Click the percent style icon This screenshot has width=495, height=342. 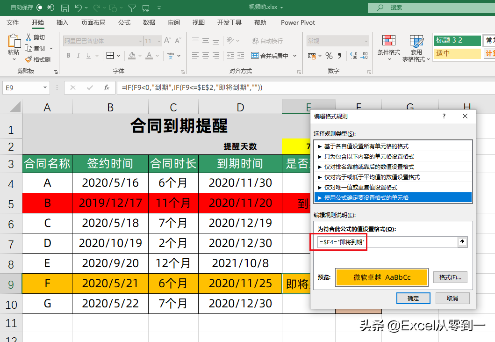(x=329, y=56)
